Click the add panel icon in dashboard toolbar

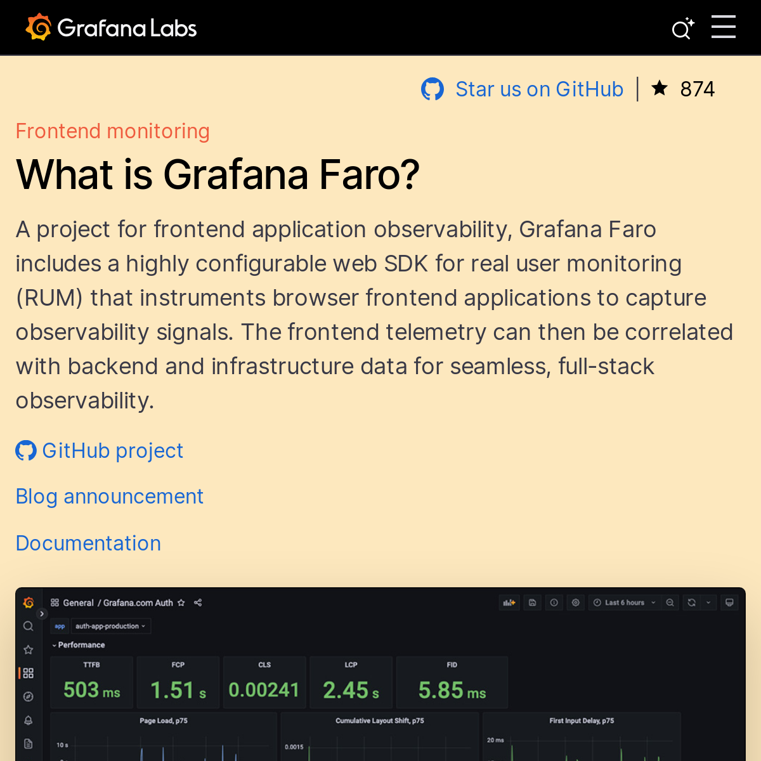tap(509, 602)
